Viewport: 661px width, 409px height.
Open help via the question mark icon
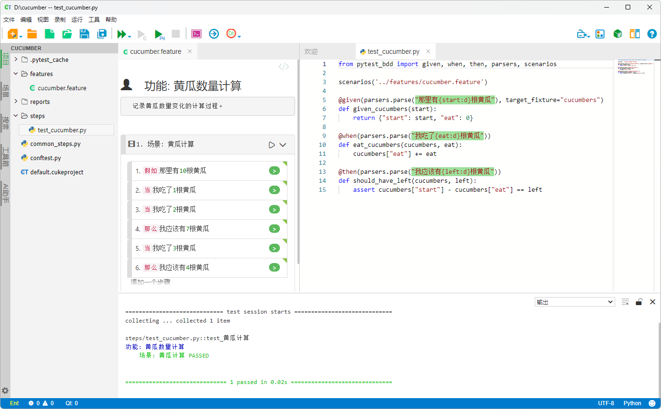click(652, 34)
